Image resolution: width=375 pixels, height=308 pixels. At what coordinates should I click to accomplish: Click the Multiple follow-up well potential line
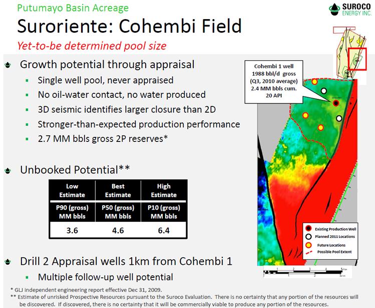coord(106,277)
